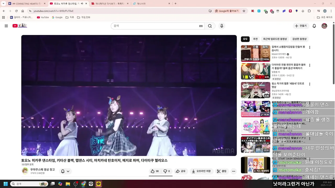335x188 pixels.
Task: Open the 우마무스메 영상 창고 channel link
Action: (42, 169)
